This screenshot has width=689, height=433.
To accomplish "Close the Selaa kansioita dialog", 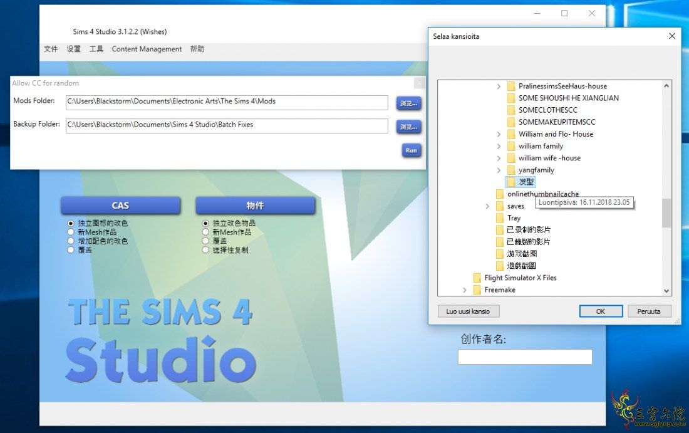I will coord(672,36).
